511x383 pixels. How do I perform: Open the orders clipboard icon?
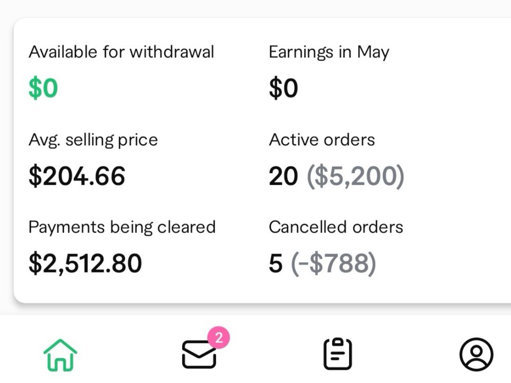coord(337,354)
